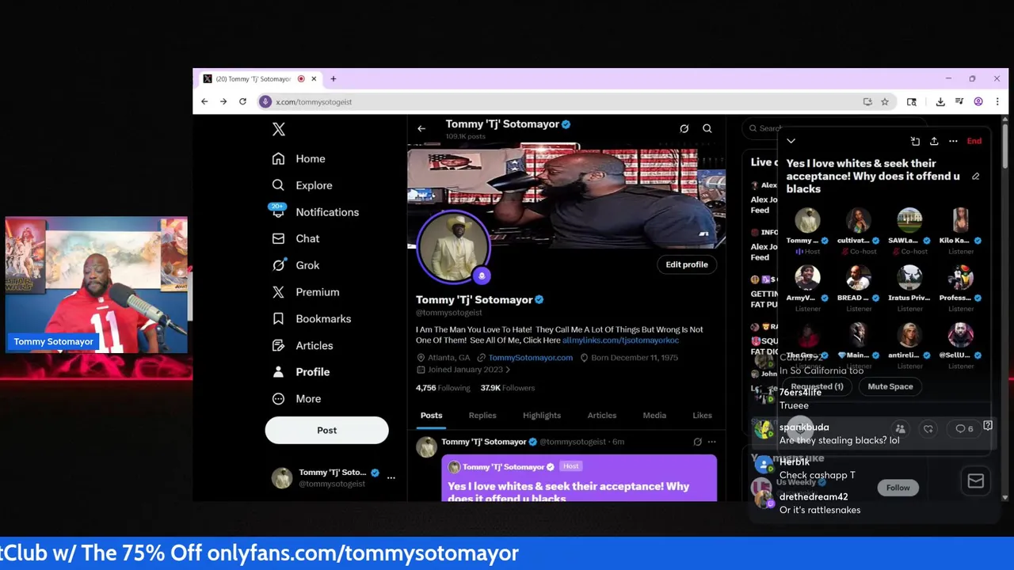This screenshot has width=1014, height=570.
Task: Click the profile avatar picture
Action: (x=453, y=246)
